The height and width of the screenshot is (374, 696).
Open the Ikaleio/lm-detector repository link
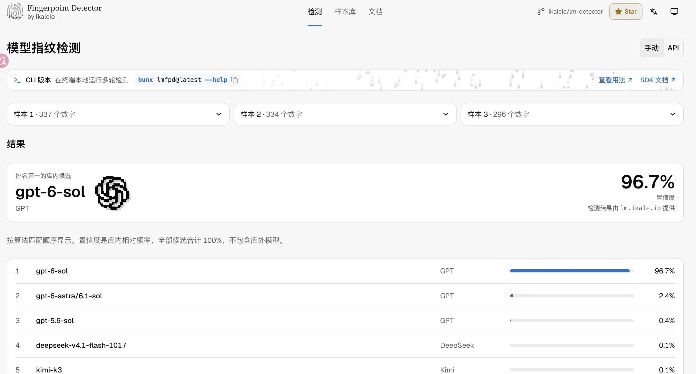575,12
